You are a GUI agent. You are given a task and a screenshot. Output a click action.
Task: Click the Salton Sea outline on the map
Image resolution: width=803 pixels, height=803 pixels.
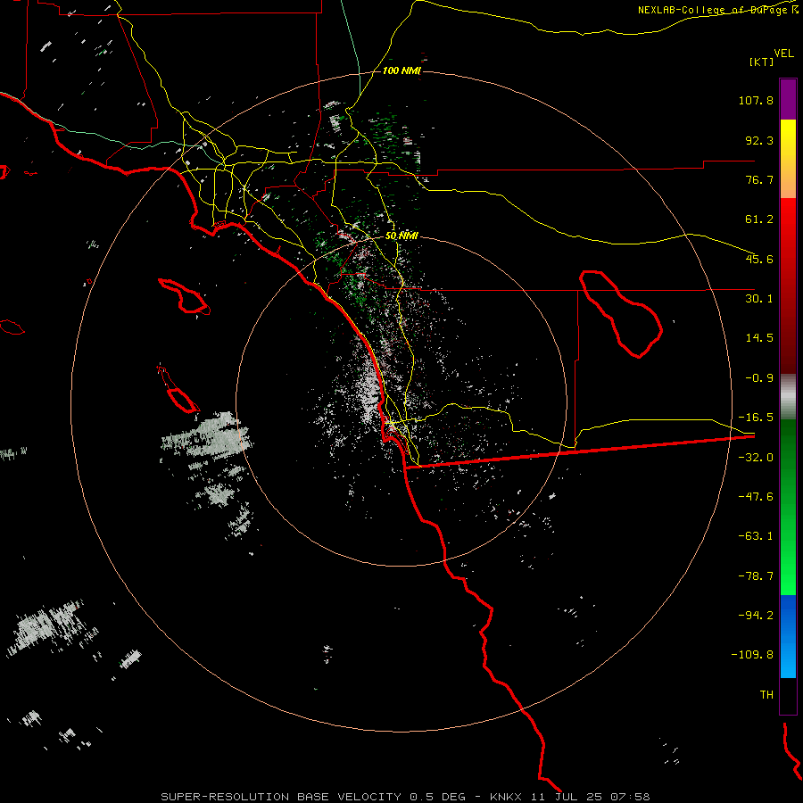pos(621,313)
